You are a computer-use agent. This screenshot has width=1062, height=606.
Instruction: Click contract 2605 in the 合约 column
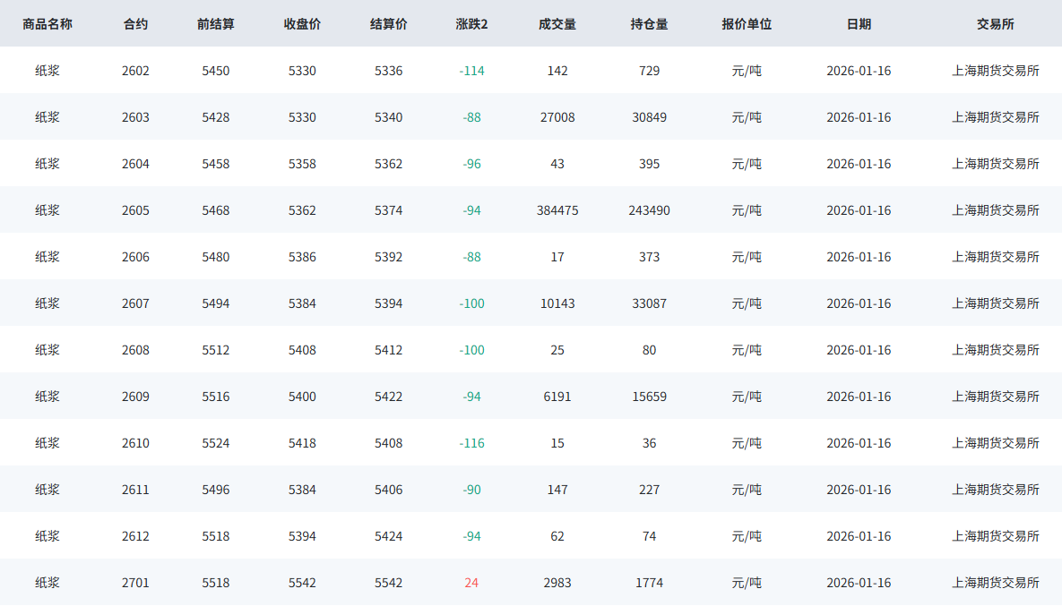click(x=135, y=210)
